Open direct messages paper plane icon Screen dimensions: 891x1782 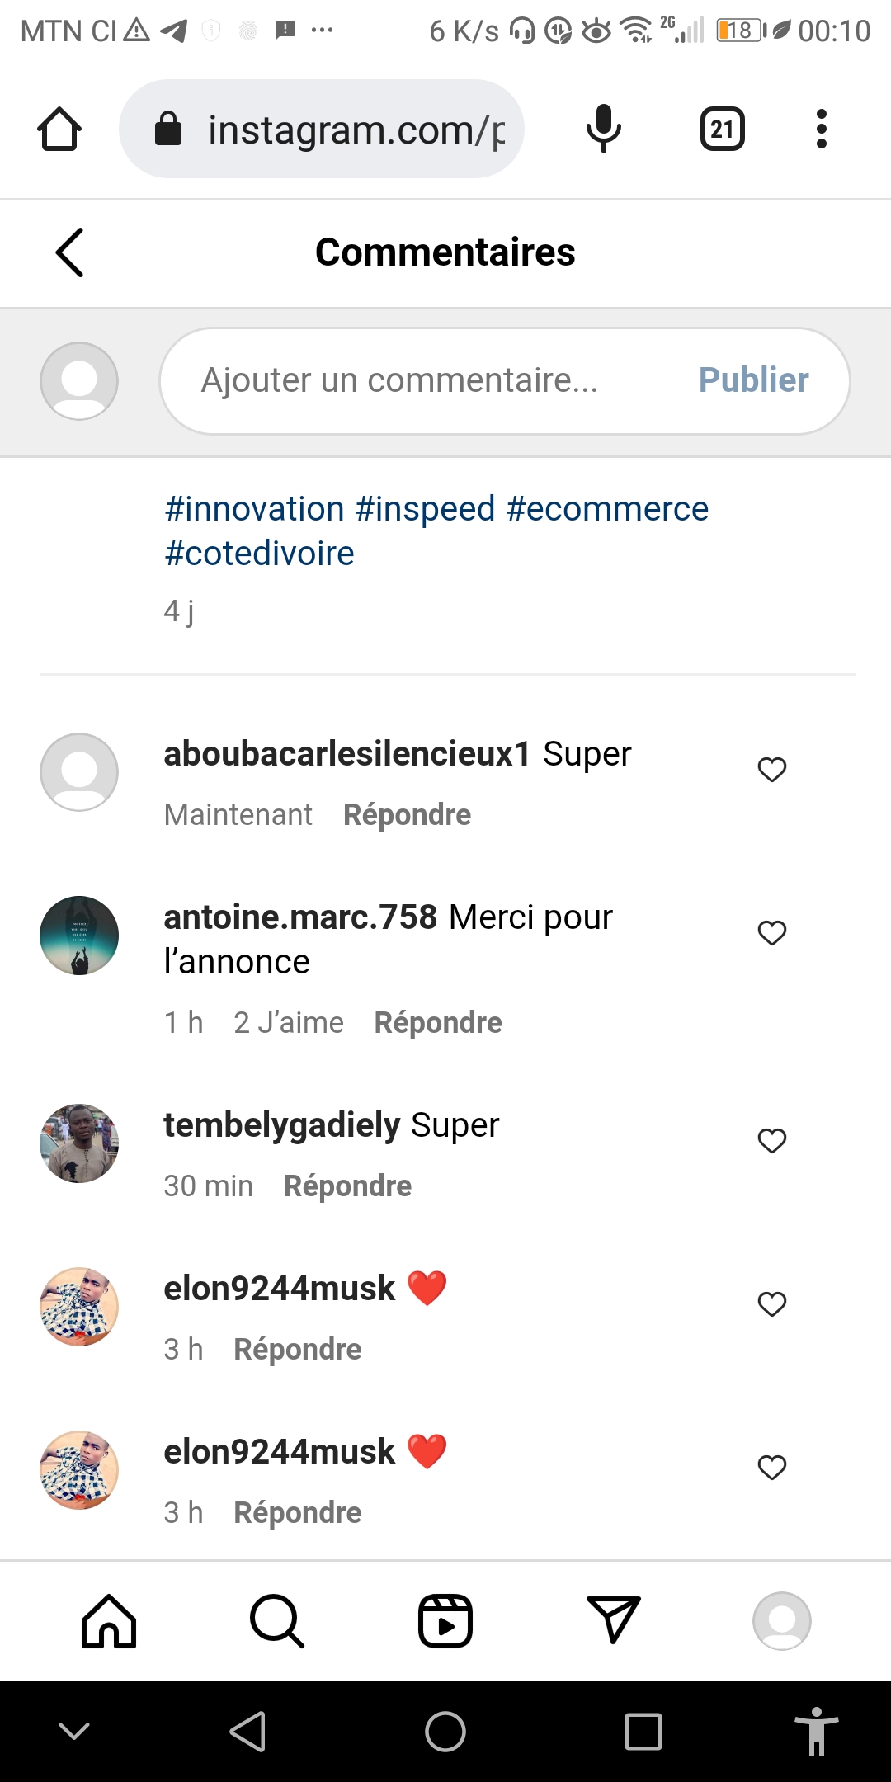tap(613, 1619)
